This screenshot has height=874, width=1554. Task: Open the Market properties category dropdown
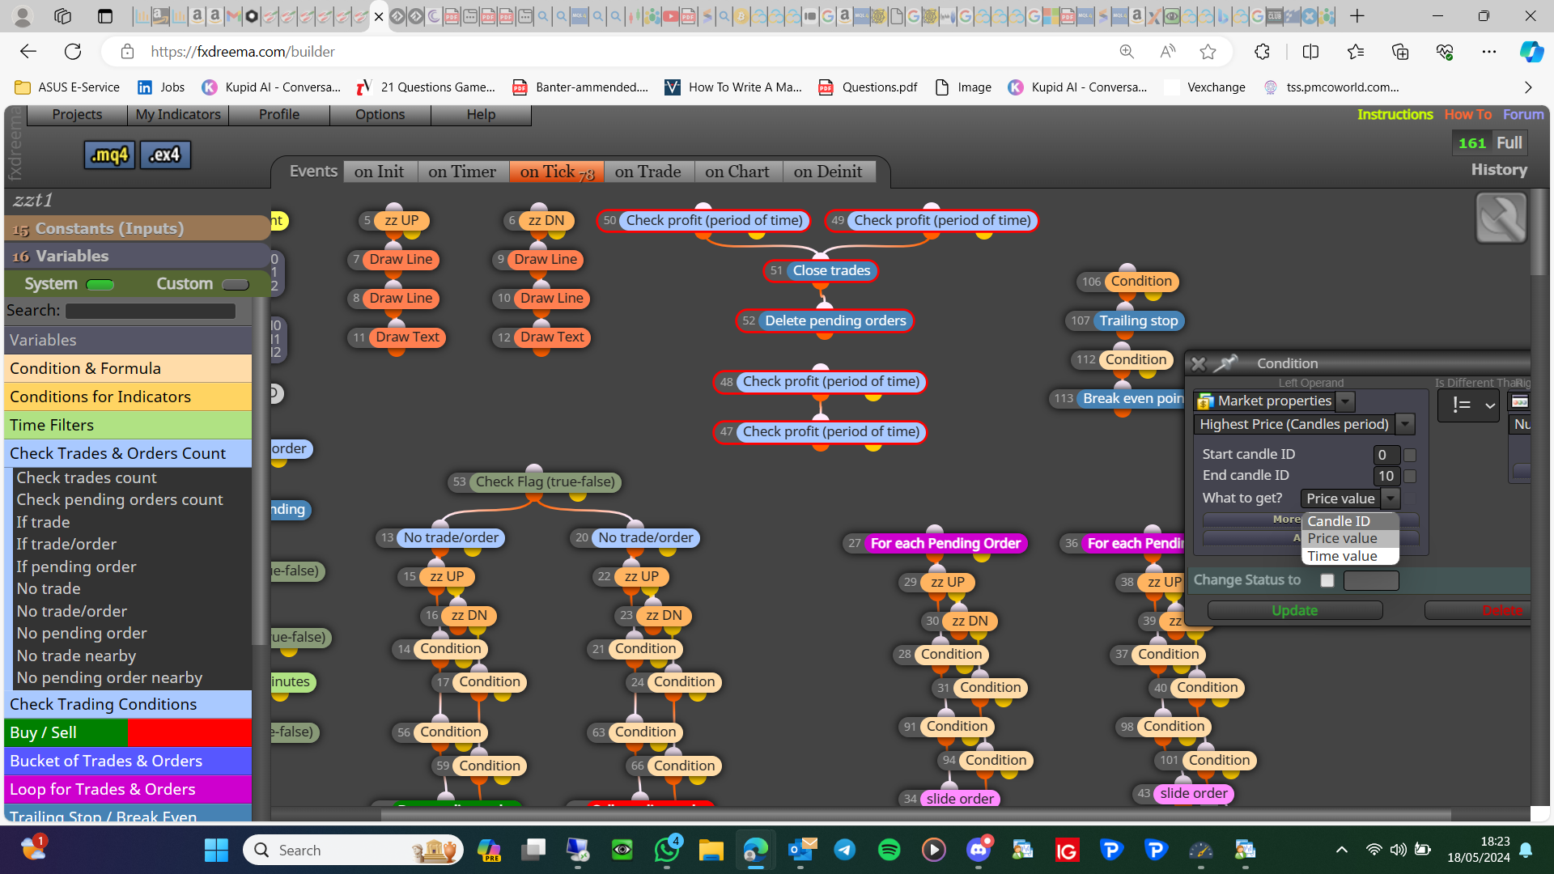(1345, 401)
